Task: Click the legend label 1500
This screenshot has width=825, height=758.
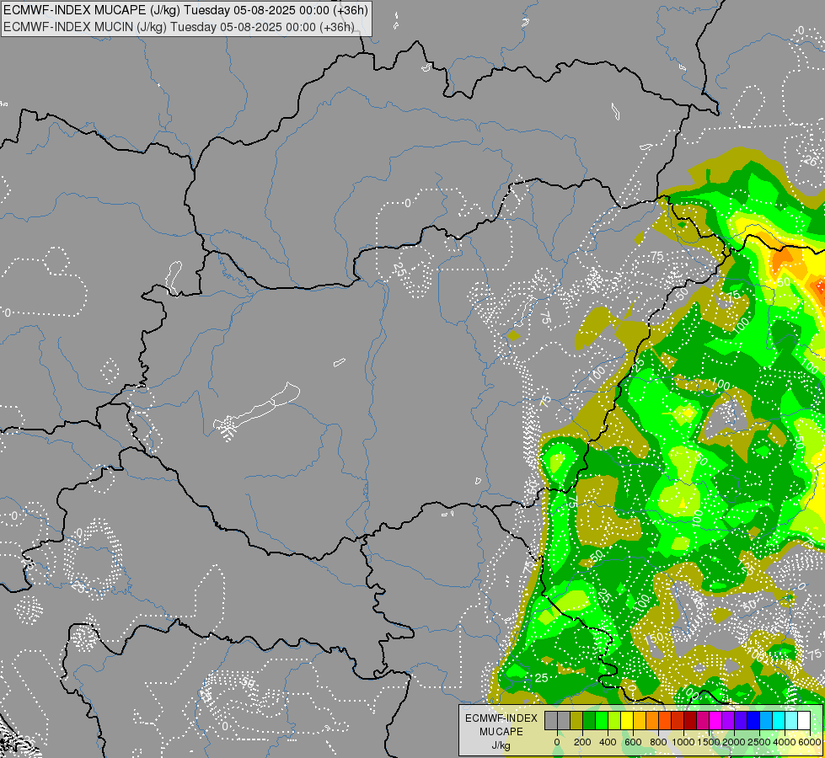Action: (709, 742)
